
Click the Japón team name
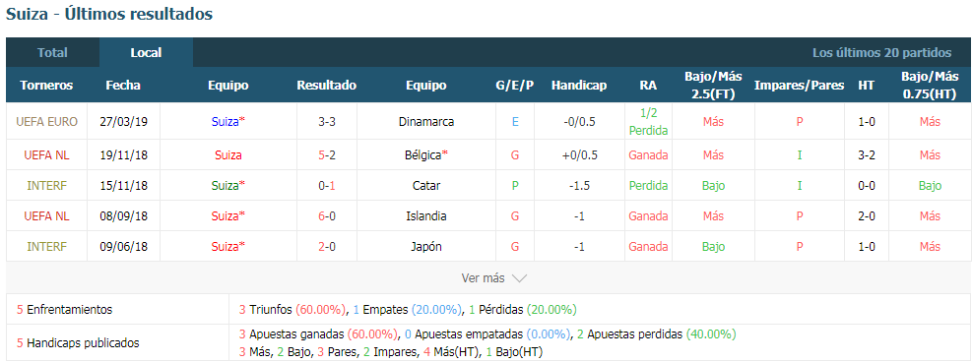coord(426,247)
